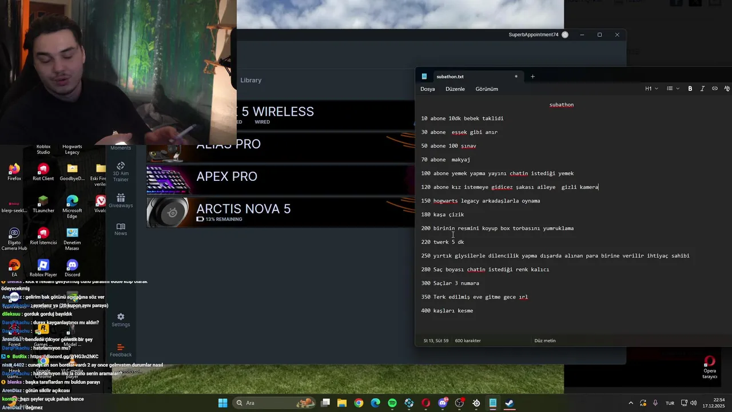Open File Explorer from taskbar
Image resolution: width=732 pixels, height=412 pixels.
pos(342,403)
